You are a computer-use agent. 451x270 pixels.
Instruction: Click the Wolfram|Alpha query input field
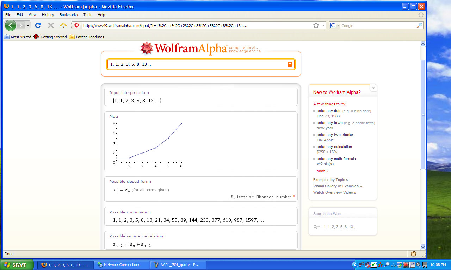[197, 64]
